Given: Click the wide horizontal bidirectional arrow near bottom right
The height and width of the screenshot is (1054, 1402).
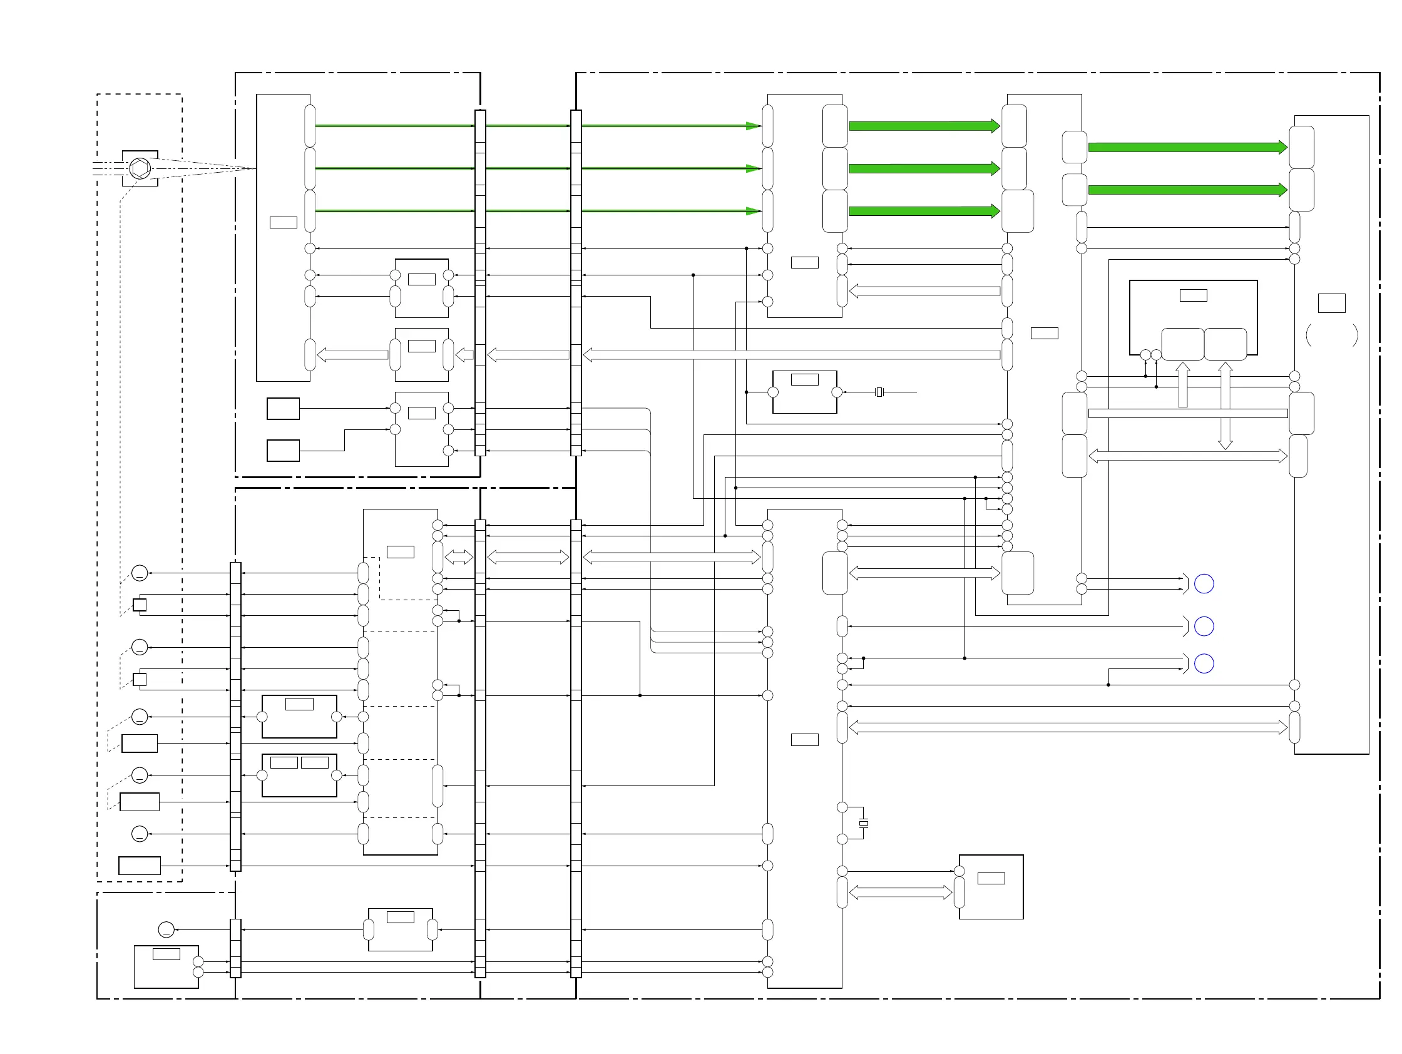Looking at the screenshot, I should click(1067, 727).
